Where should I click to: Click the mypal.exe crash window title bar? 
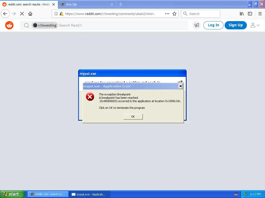point(132,73)
